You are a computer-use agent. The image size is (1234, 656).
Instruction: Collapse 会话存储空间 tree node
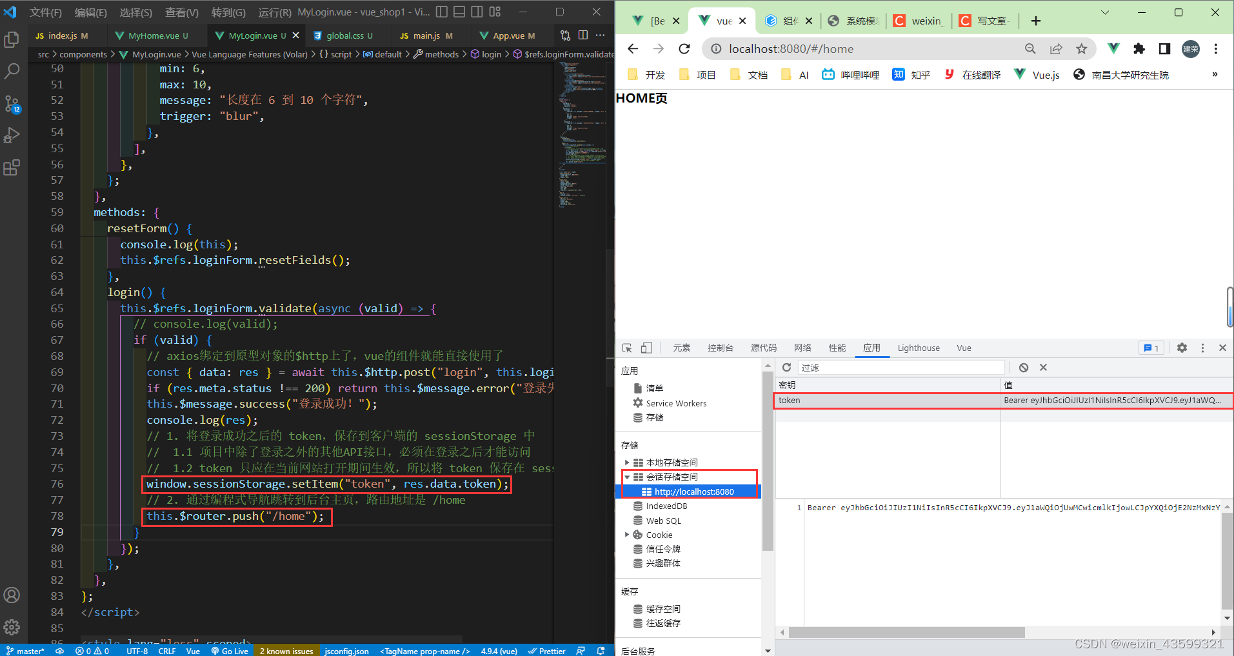click(626, 477)
